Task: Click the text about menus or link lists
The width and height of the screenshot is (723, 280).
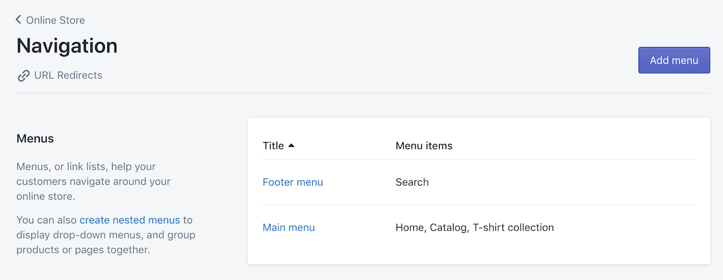Action: (x=93, y=181)
